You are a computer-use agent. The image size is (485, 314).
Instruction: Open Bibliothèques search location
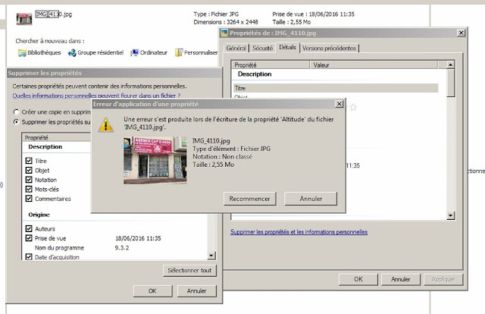point(39,52)
